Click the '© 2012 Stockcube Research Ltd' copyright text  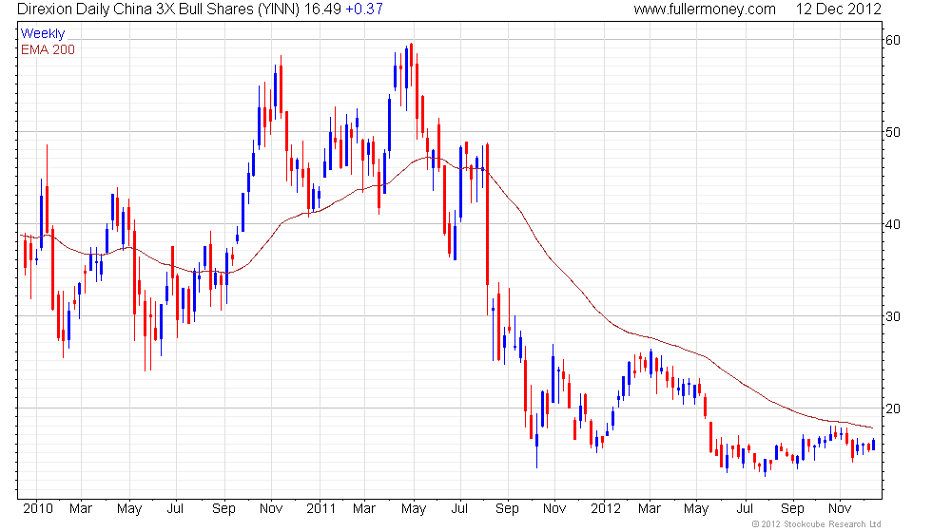pos(817,524)
